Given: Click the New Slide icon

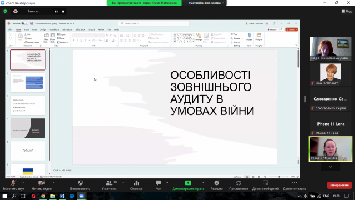Looking at the screenshot, I should tap(46, 36).
